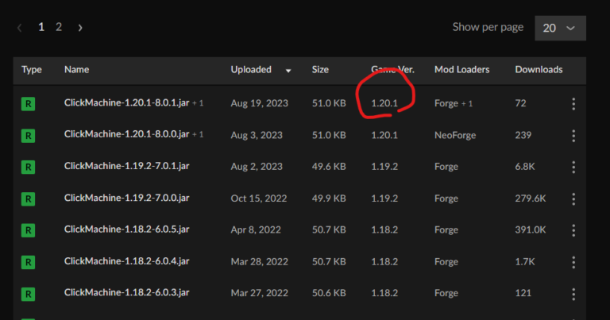
Task: Click release badge of ClickMachine-1.19.2-7.0.0.jar
Action: point(28,199)
